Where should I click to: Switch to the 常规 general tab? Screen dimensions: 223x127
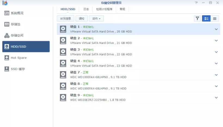(122, 9)
